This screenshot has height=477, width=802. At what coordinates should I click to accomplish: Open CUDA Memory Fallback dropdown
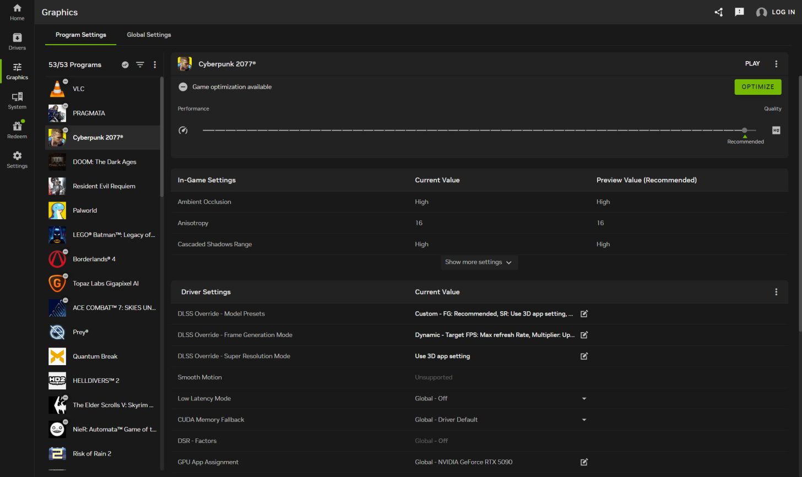pos(584,420)
